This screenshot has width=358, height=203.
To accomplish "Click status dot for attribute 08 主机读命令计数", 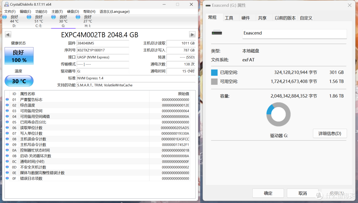I will [x=7, y=139].
